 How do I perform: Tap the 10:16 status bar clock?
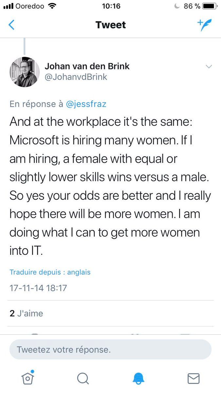(x=111, y=6)
